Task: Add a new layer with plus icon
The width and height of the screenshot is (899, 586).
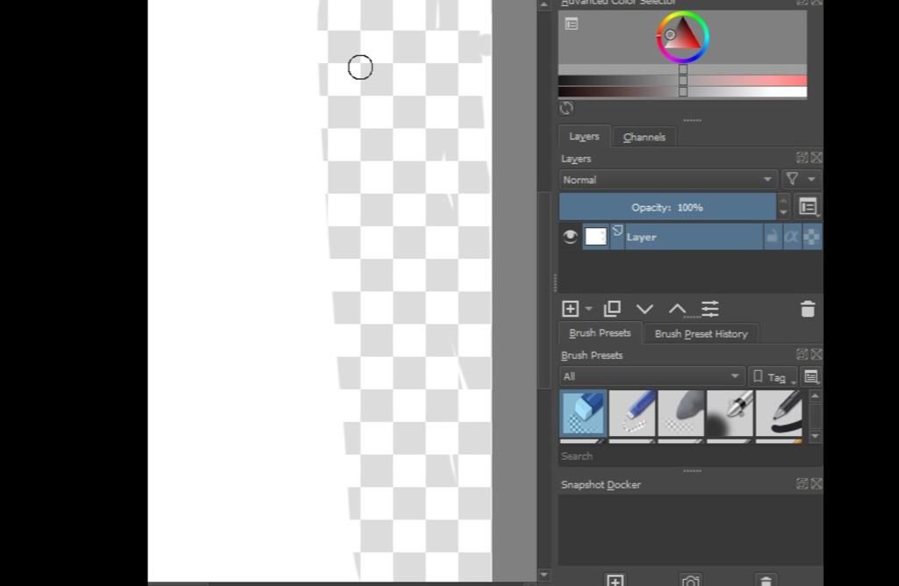Action: click(570, 309)
